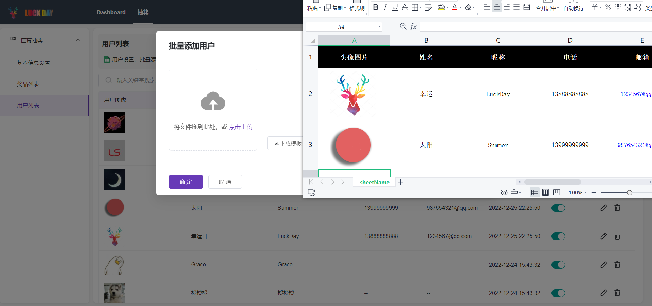Screen dimensions: 652x306
Task: Click the zoom slider handle
Action: pos(629,193)
